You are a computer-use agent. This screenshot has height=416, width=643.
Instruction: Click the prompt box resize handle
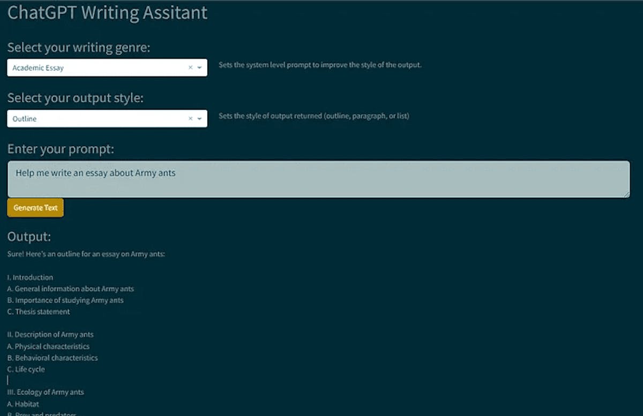pyautogui.click(x=626, y=194)
